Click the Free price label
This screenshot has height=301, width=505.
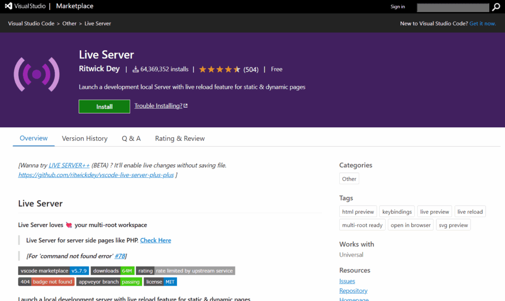(x=277, y=69)
